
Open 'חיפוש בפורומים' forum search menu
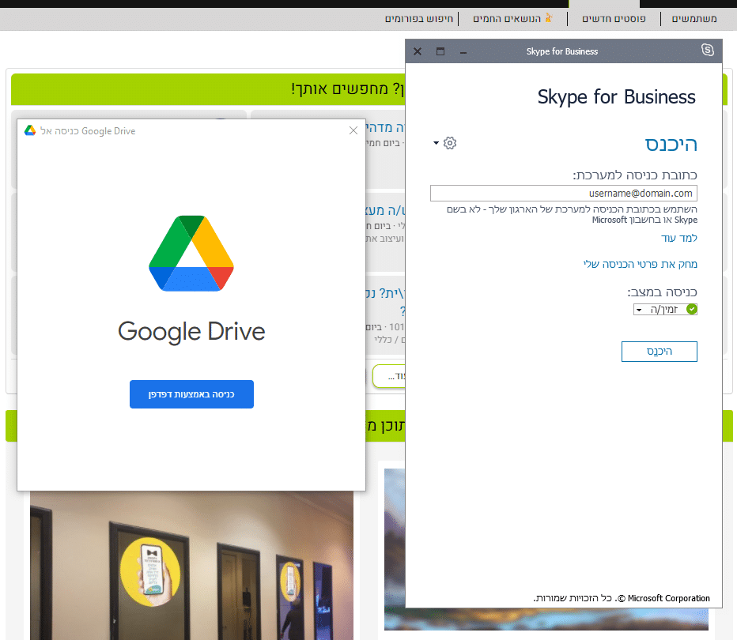click(x=419, y=19)
